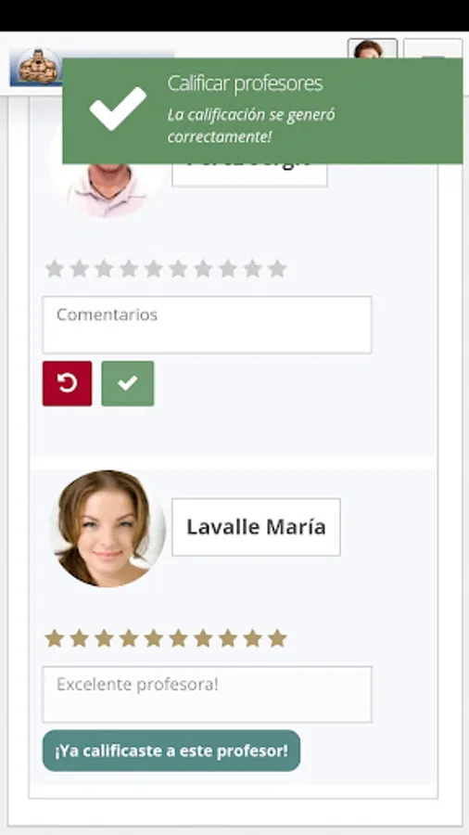Click the red reset rating button
Viewport: 469px width, 835px height.
pyautogui.click(x=67, y=383)
